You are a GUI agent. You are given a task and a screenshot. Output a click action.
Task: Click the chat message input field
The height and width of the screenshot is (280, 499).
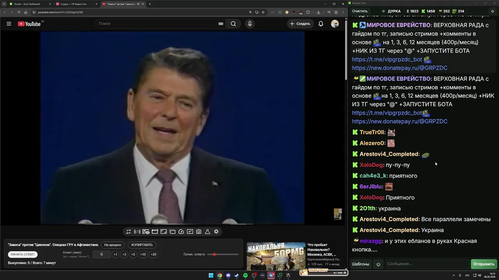click(427, 264)
